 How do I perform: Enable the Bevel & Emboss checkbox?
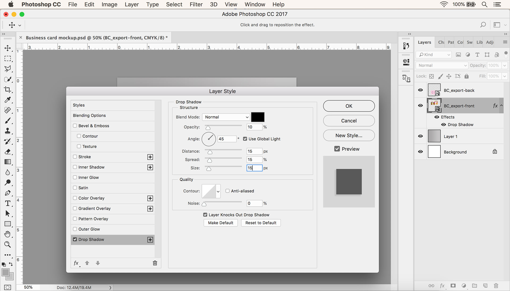(75, 126)
